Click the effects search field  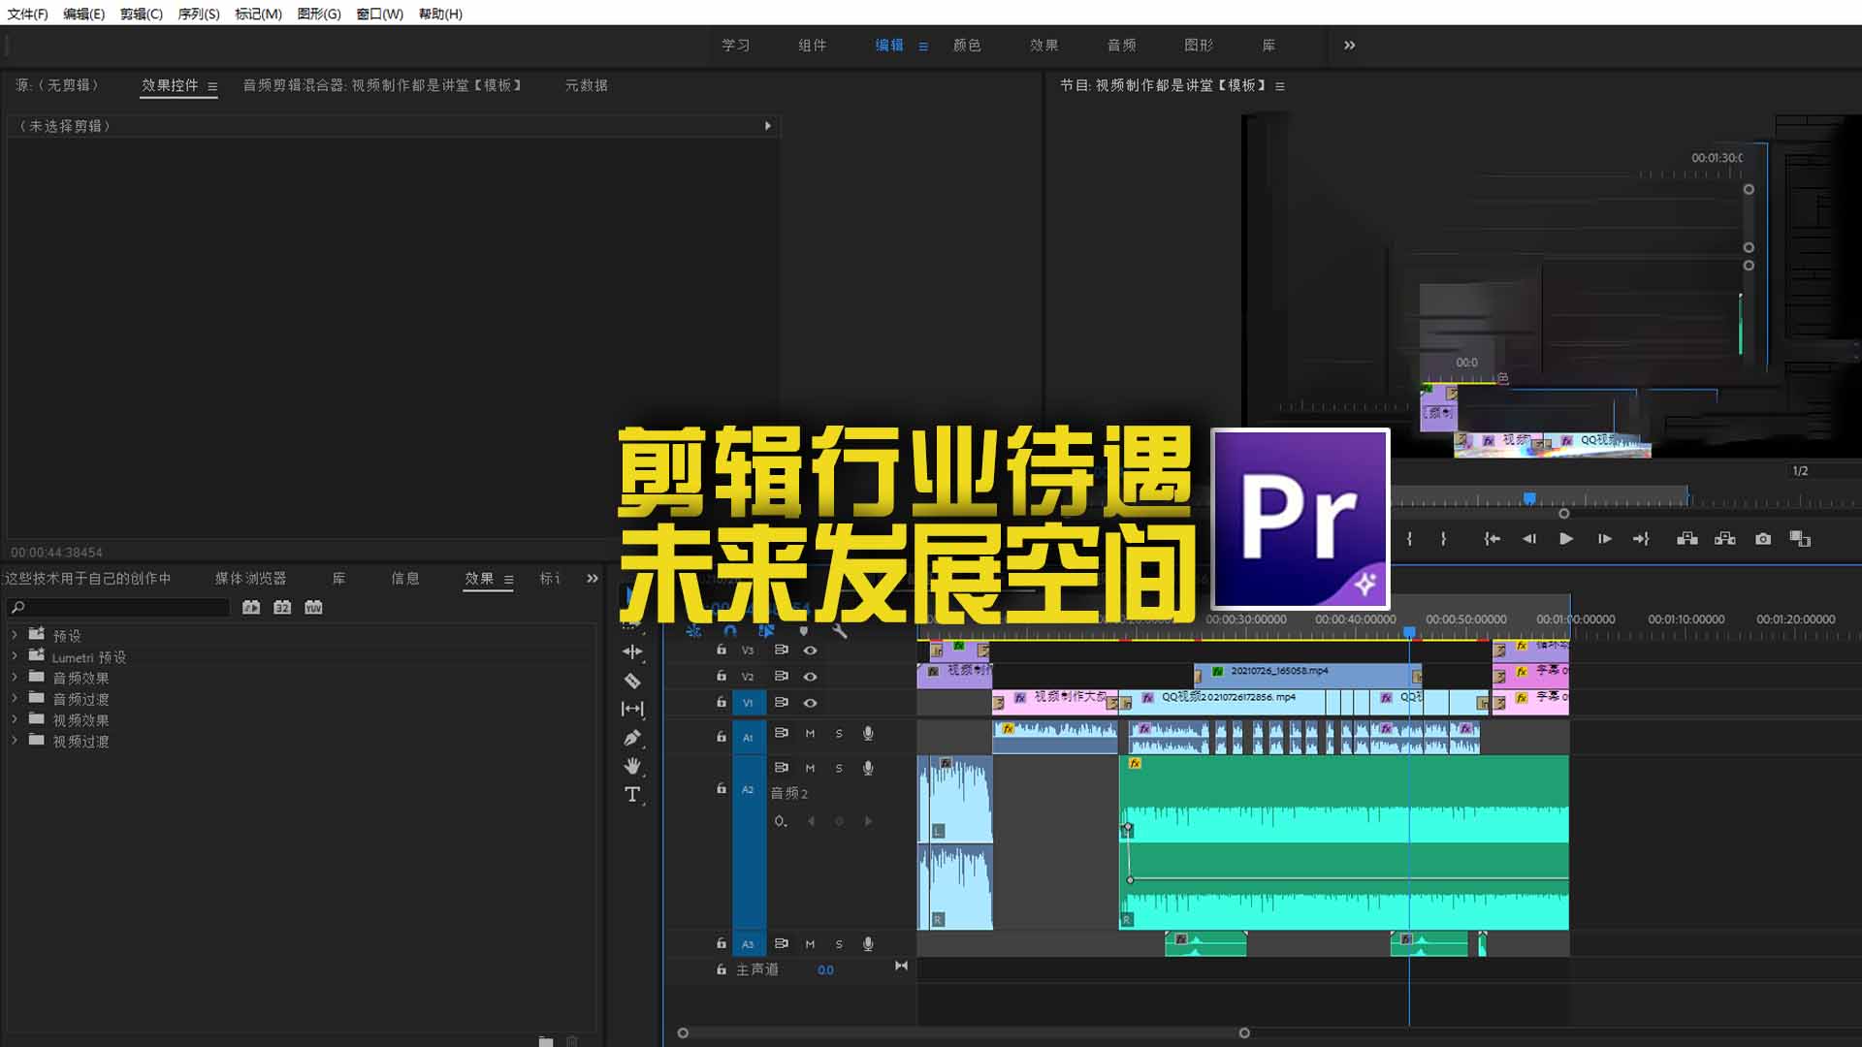point(119,607)
